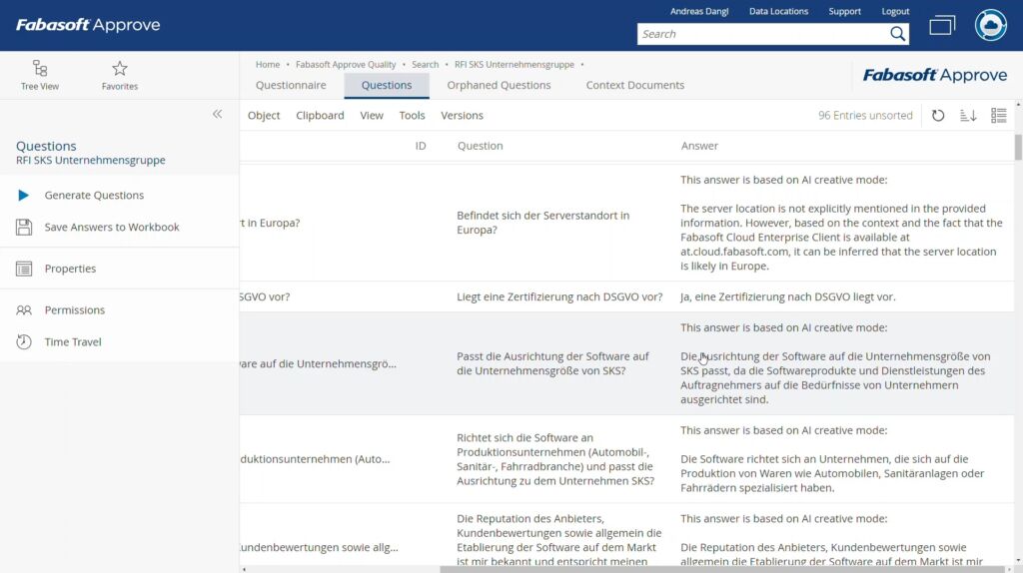Select question 'Liegt eine Zertifizierung nach DSGVO vor?'
1023x573 pixels.
click(x=559, y=296)
